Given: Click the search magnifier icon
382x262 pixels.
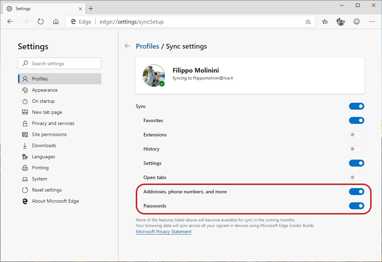Looking at the screenshot, I should [25, 63].
